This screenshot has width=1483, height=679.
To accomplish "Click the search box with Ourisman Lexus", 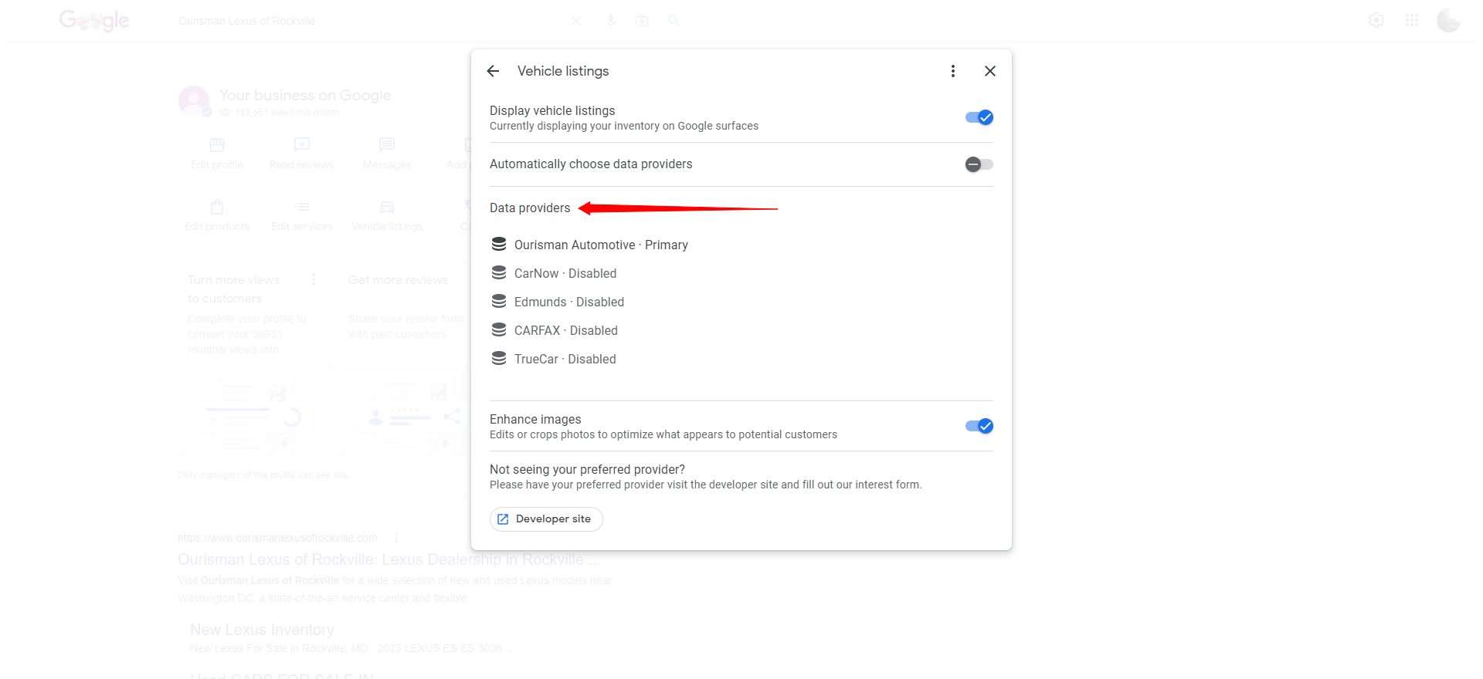I will [371, 21].
